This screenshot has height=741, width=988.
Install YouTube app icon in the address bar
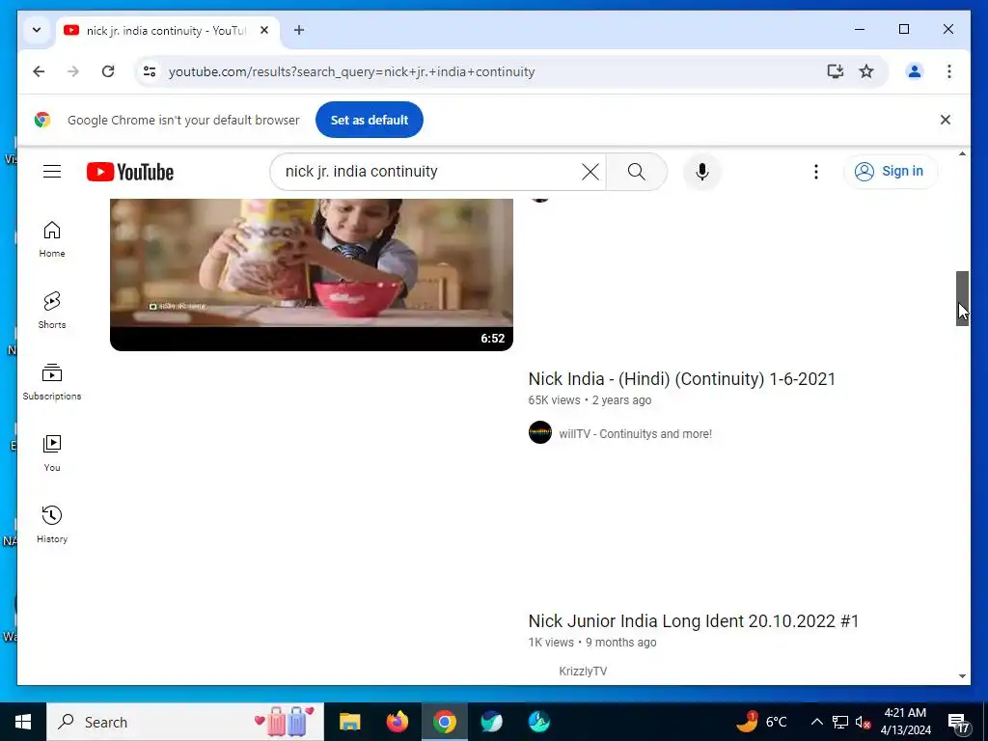click(836, 71)
